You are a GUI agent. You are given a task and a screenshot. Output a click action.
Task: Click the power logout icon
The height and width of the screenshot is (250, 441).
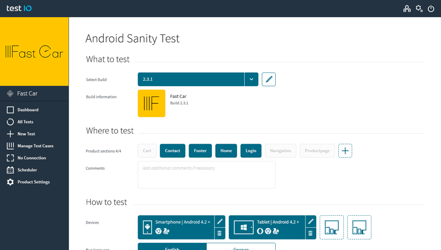pos(431,9)
